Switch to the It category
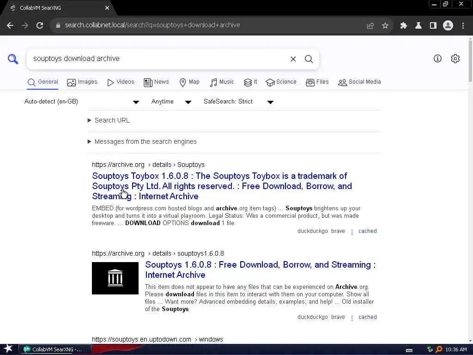 pos(250,82)
